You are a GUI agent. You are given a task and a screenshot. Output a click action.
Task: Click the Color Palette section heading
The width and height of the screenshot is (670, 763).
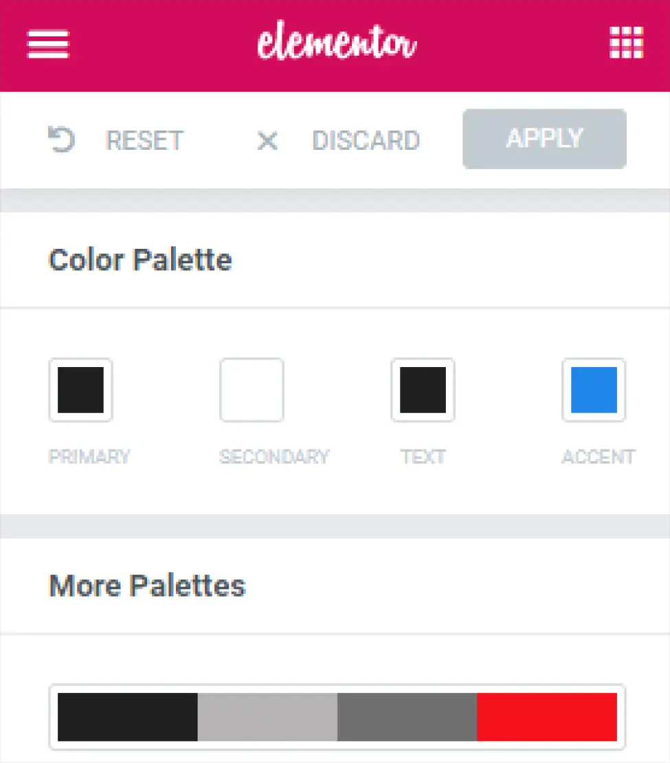coord(140,261)
